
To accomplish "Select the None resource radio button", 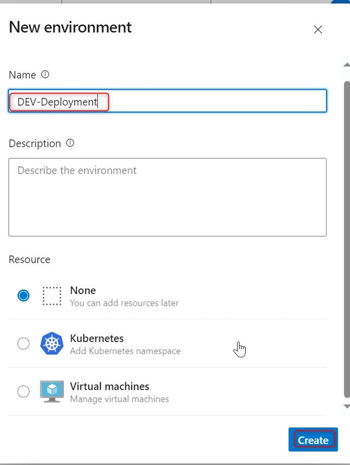I will [x=23, y=295].
